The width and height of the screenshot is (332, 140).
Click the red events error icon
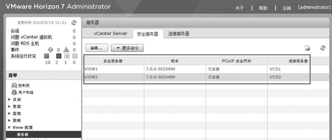[51, 50]
